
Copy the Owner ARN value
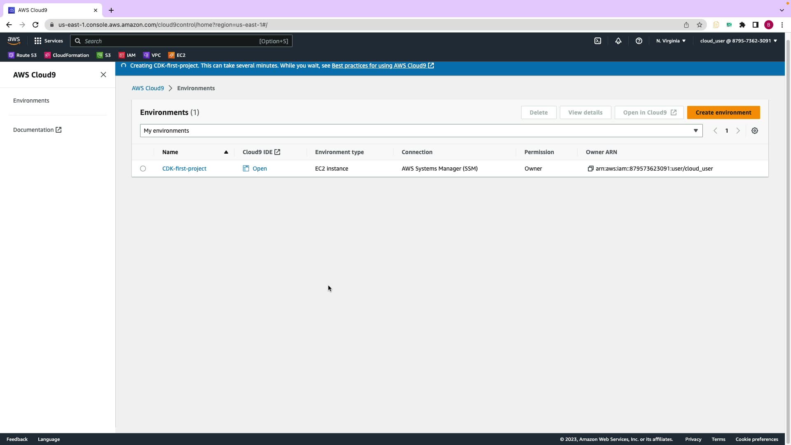590,169
